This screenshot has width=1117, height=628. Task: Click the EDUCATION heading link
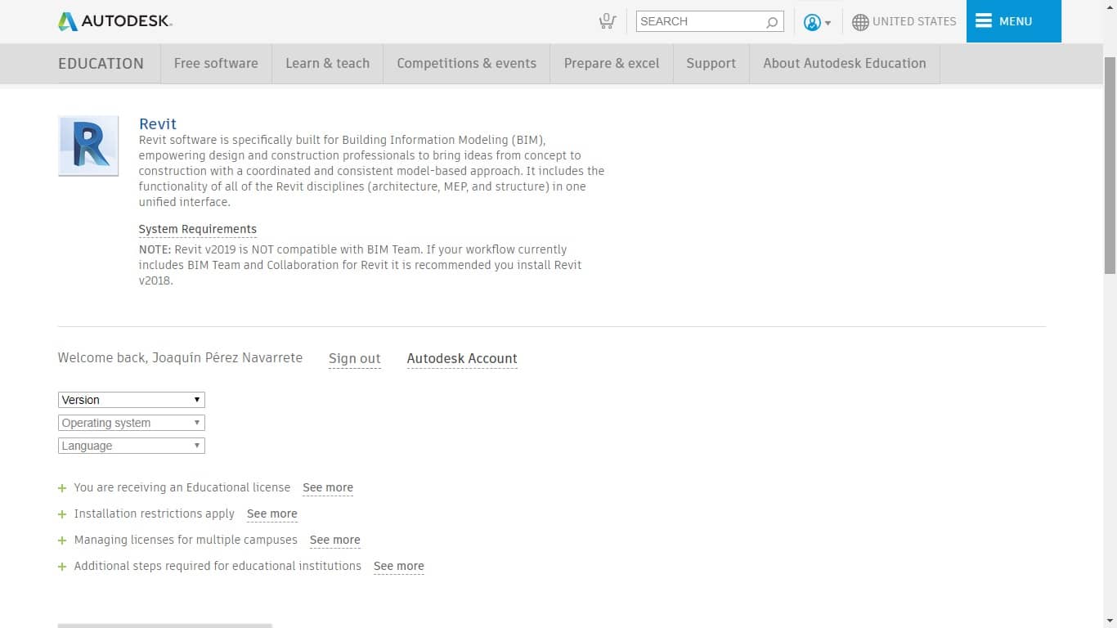pos(101,63)
